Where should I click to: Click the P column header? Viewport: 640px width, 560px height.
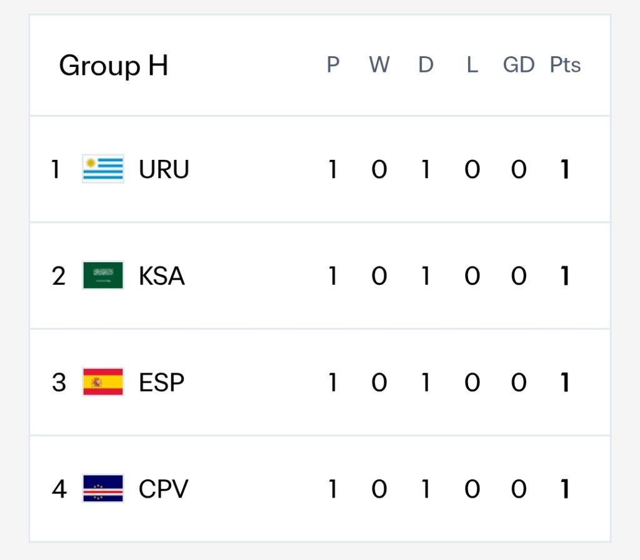333,64
